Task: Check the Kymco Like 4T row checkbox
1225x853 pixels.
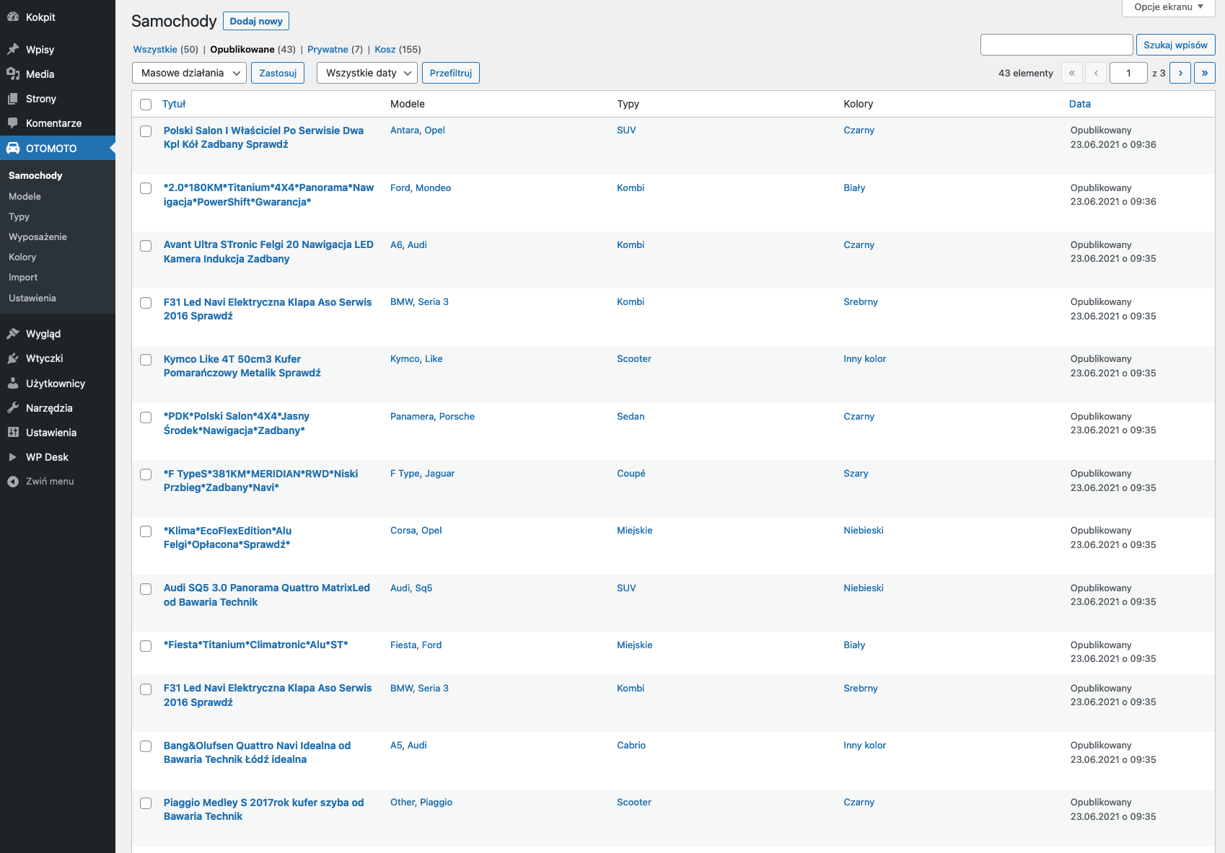Action: click(146, 360)
